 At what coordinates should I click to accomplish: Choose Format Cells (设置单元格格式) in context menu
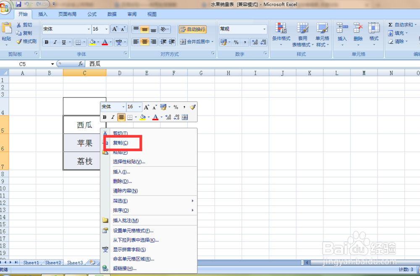point(149,231)
